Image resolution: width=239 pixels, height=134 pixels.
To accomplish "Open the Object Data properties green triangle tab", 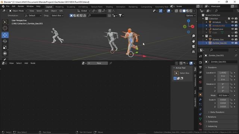I will coord(201,119).
